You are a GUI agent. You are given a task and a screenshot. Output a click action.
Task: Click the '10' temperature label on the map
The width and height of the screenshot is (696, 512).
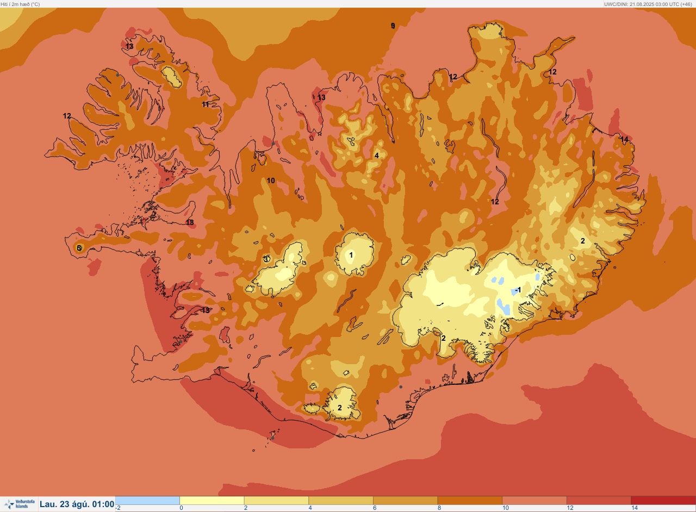pos(271,180)
